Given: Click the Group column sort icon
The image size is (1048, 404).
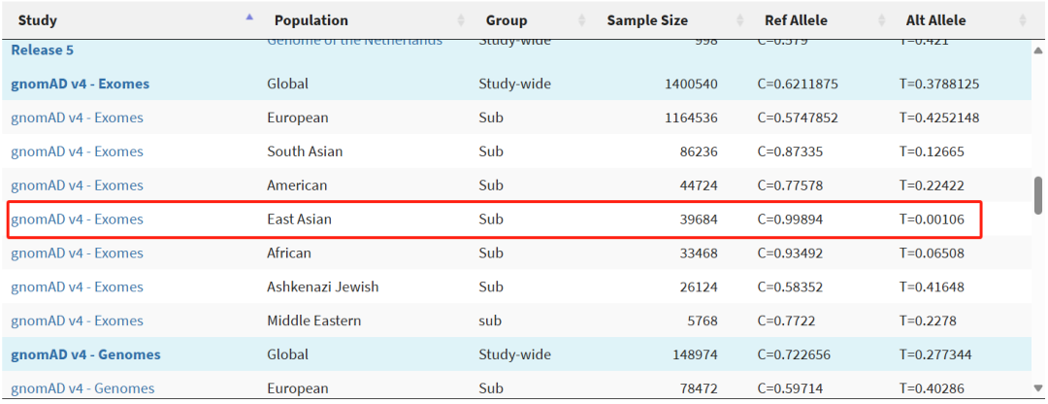Looking at the screenshot, I should (581, 20).
